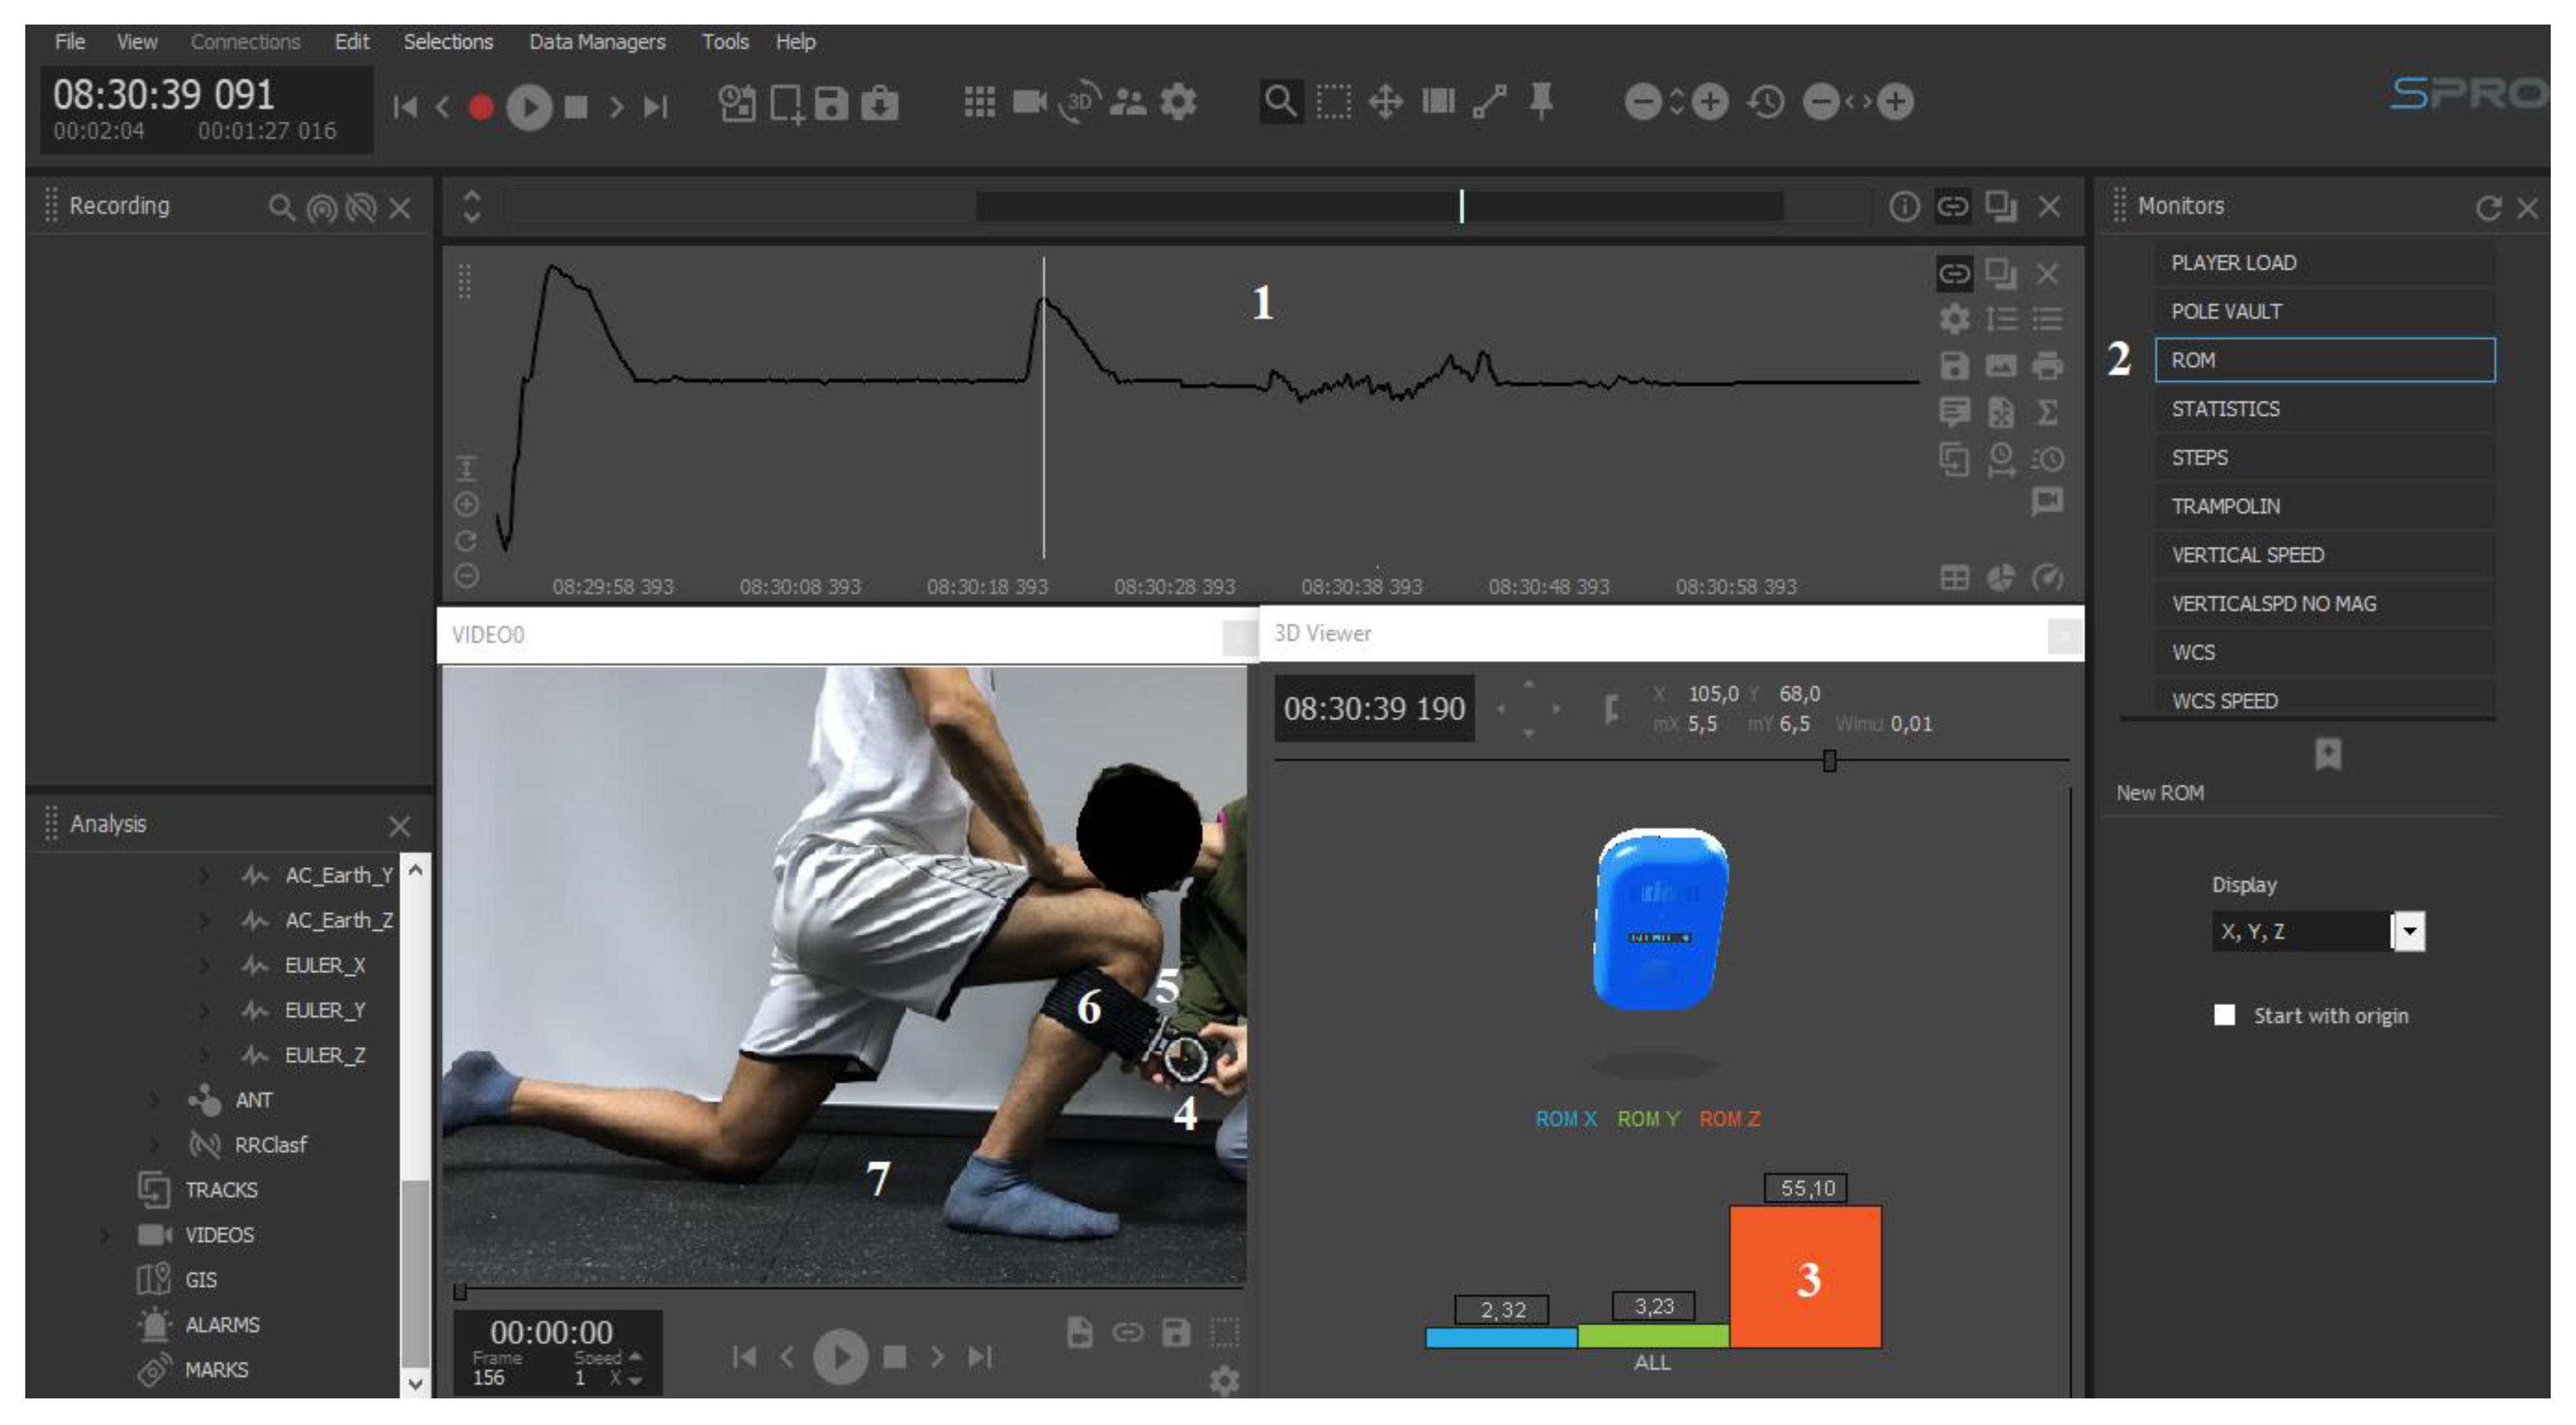The width and height of the screenshot is (2576, 1425).
Task: Click the 3D viewer toolbar icon
Action: tap(1079, 102)
